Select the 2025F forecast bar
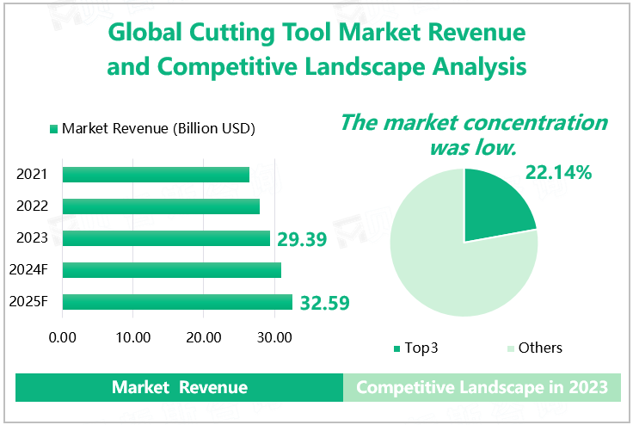 tap(177, 302)
